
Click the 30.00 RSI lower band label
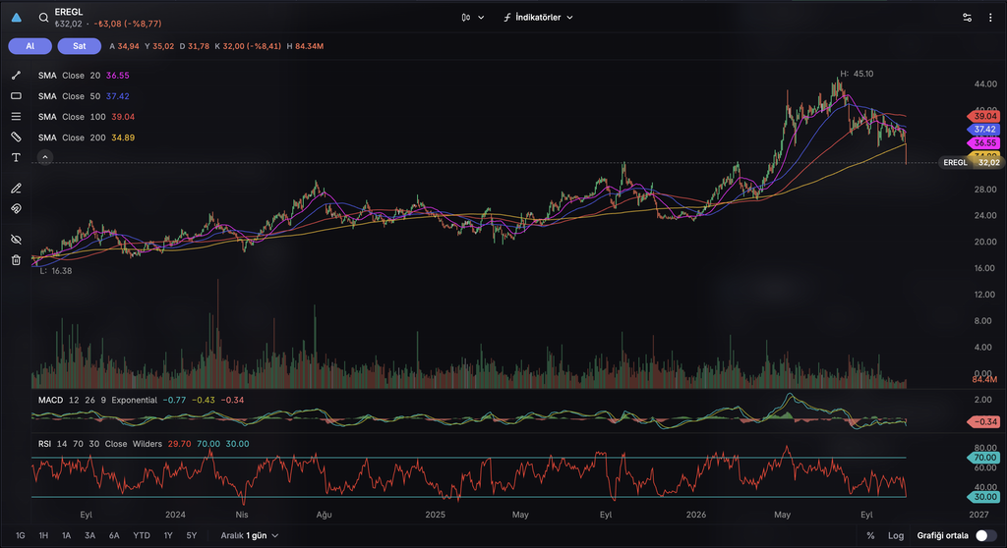click(983, 497)
